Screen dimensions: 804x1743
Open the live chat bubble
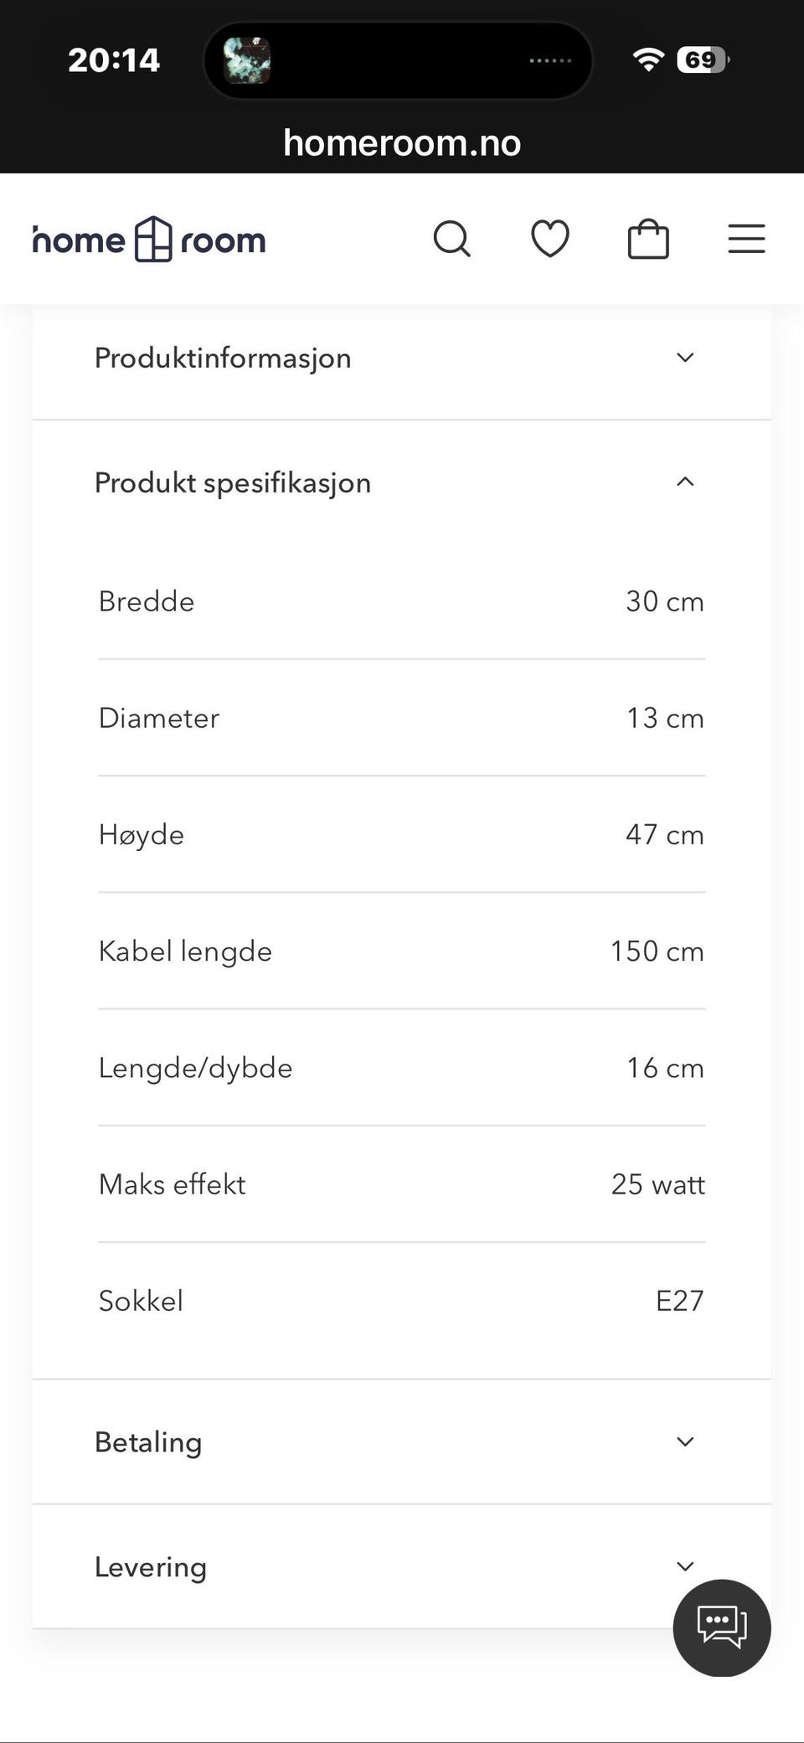722,1627
